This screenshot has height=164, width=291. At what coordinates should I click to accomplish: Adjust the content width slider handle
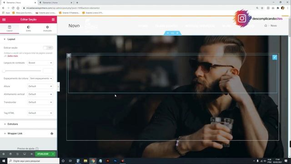4,71
